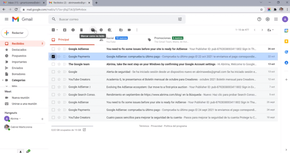The height and width of the screenshot is (153, 290).
Task: Open Abrima Hangouts status dropdown
Action: tap(20, 119)
